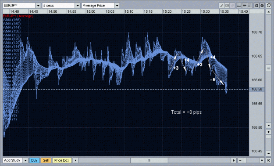Open the Add Study dropdown arrow
274x166 pixels.
point(25,160)
